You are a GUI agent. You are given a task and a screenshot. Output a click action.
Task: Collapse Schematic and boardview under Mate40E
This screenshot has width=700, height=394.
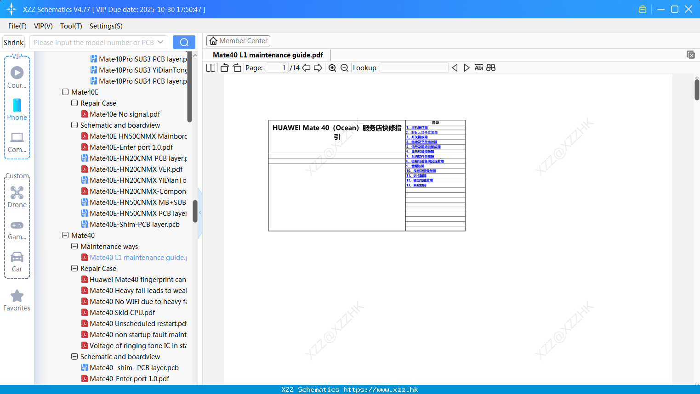[74, 125]
